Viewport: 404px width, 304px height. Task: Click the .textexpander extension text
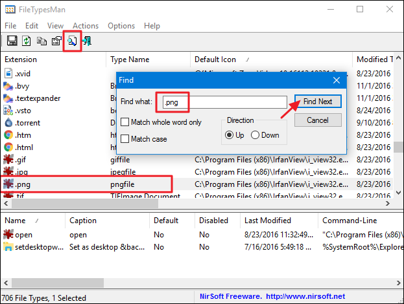pos(38,98)
